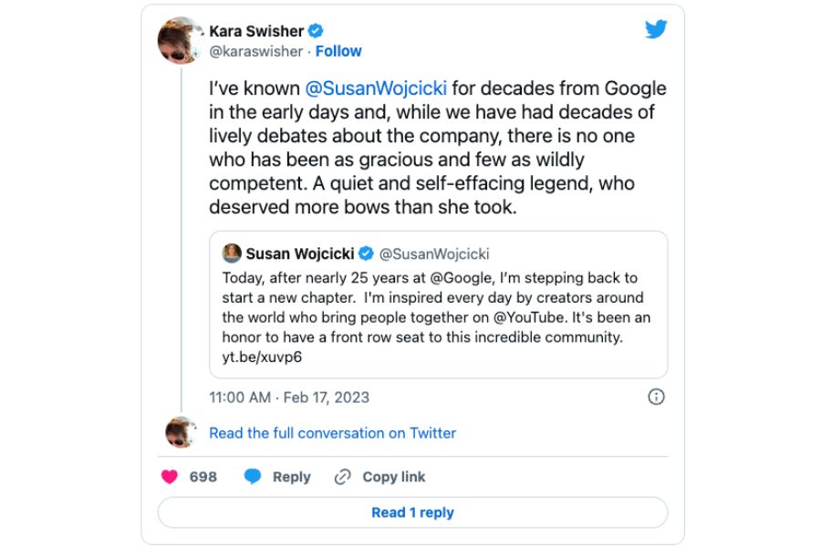Image resolution: width=821 pixels, height=547 pixels.
Task: Open the tweet timestamp Feb 17, 2023
Action: click(289, 397)
